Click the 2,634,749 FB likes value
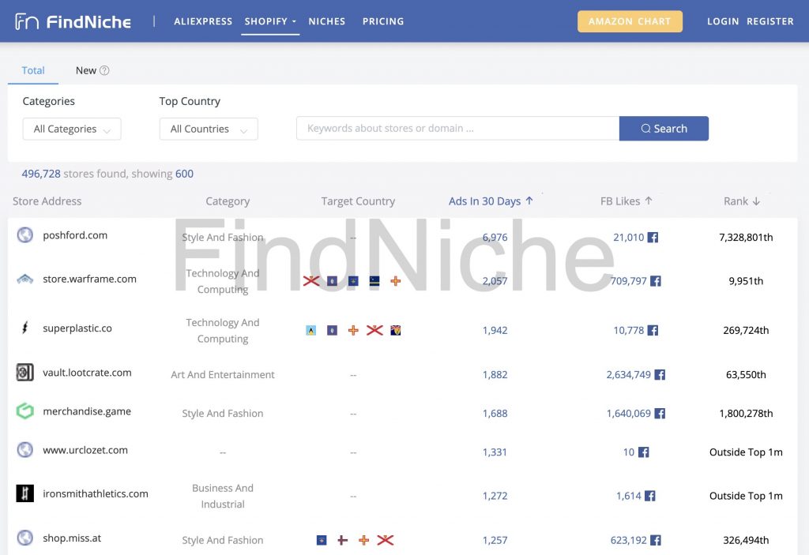The height and width of the screenshot is (555, 809). coord(628,374)
